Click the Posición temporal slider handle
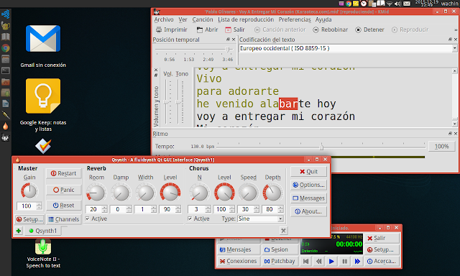The height and width of the screenshot is (276, 460). [x=227, y=50]
